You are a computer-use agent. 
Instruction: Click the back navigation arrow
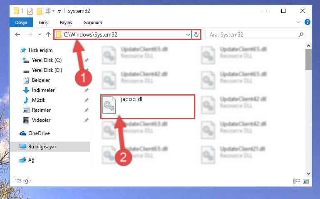pyautogui.click(x=17, y=34)
